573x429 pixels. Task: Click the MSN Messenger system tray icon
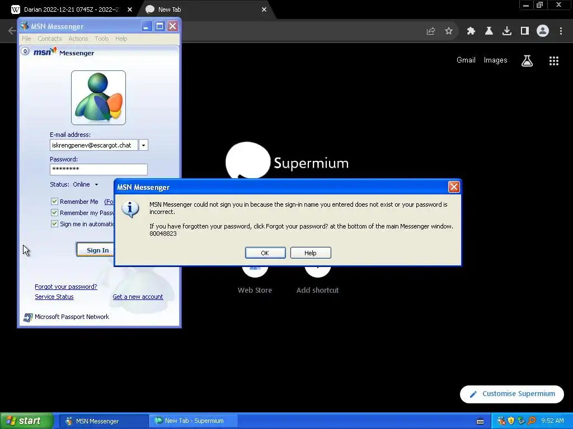tap(501, 421)
